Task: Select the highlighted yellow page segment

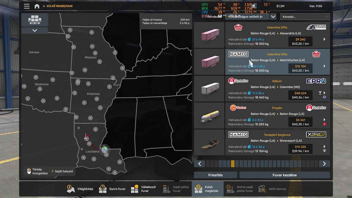Action: point(233,164)
